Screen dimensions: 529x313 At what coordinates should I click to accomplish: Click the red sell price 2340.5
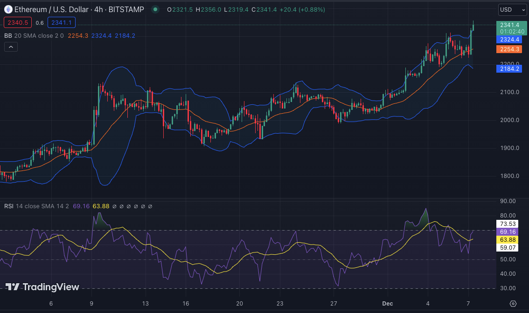pyautogui.click(x=17, y=22)
